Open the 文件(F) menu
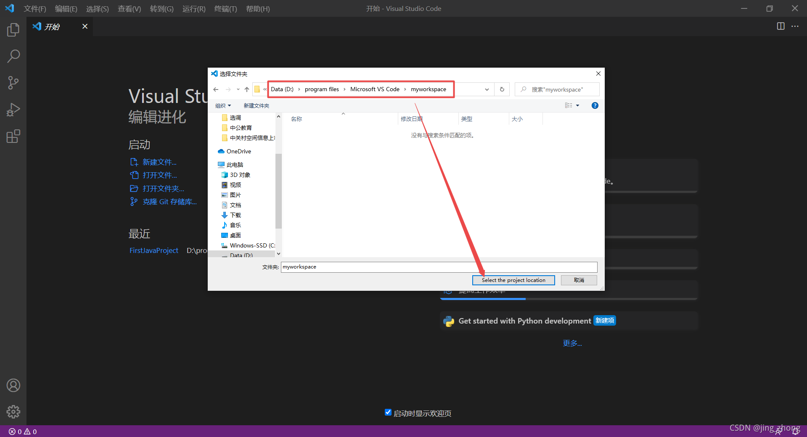Image resolution: width=807 pixels, height=437 pixels. click(x=35, y=8)
